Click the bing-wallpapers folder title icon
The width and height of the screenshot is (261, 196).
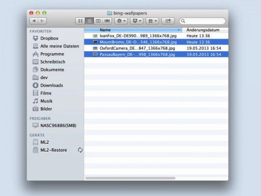[110, 13]
